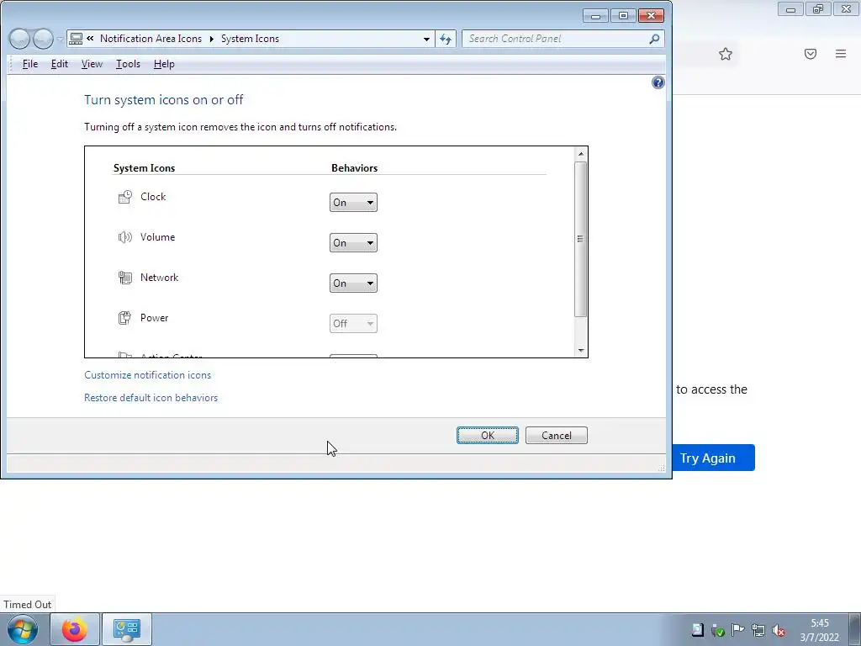Viewport: 861px width, 646px height.
Task: Open the Network behavior dropdown
Action: (353, 283)
